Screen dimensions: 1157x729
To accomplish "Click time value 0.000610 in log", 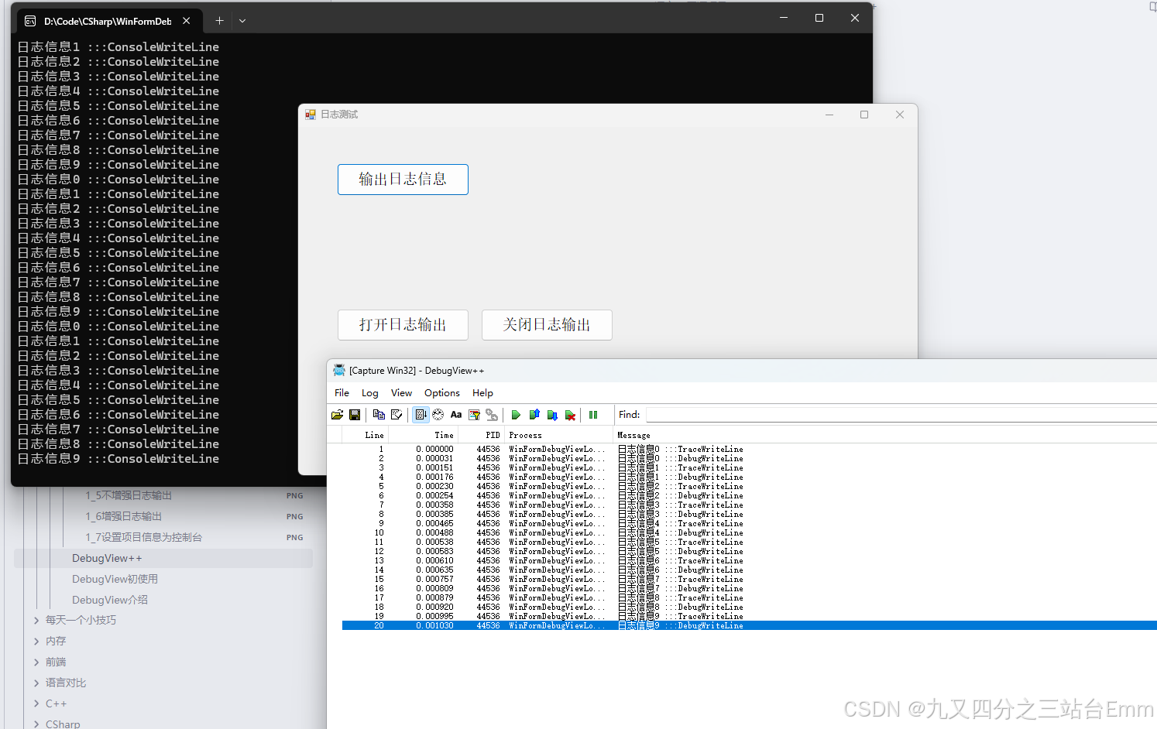I will (434, 560).
